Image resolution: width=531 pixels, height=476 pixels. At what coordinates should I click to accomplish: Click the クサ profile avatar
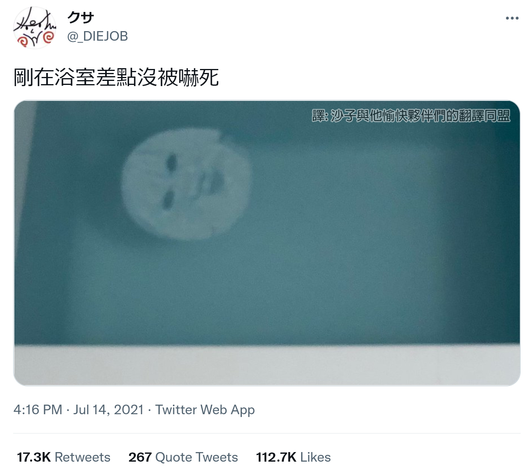pos(35,28)
